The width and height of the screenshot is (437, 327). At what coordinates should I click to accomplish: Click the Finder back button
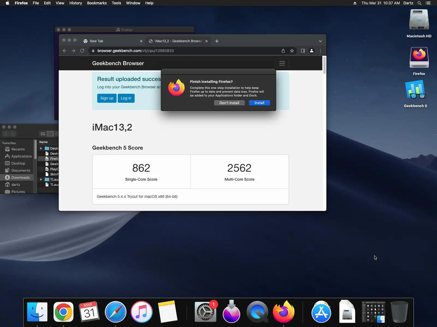[6, 134]
